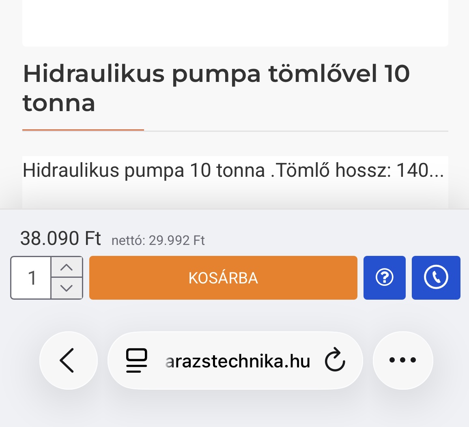Image resolution: width=469 pixels, height=427 pixels.
Task: Tap the word tonna in the heading
Action: [59, 103]
